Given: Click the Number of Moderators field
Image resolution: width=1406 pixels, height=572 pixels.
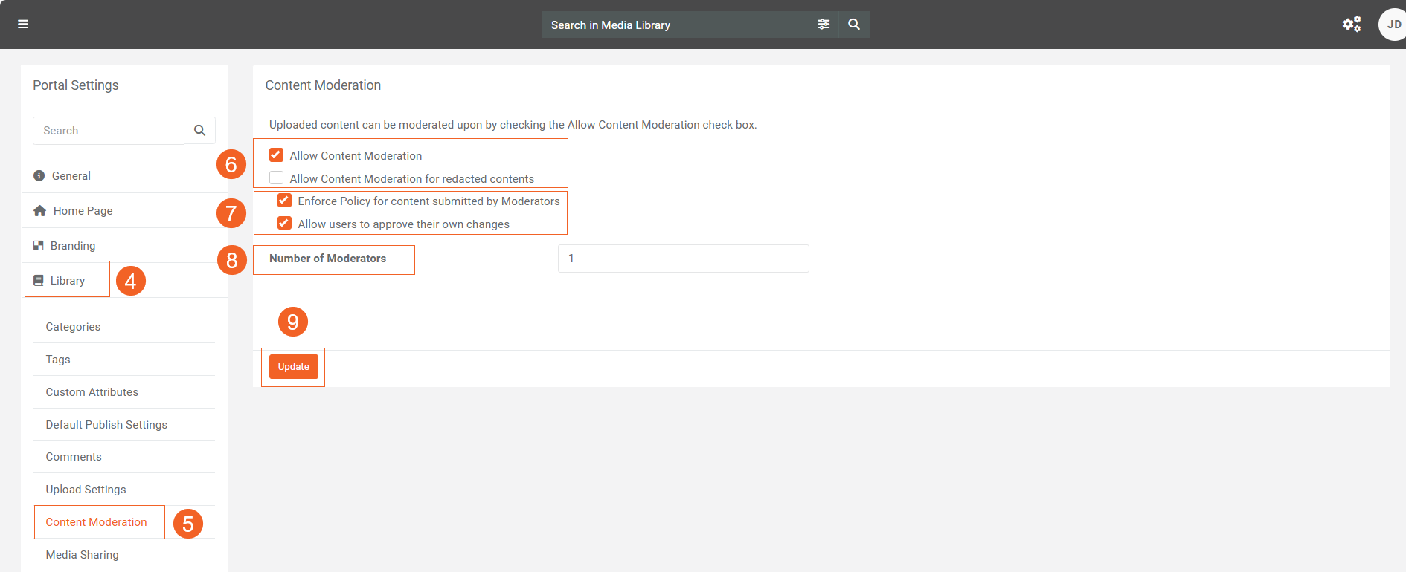Looking at the screenshot, I should (683, 259).
